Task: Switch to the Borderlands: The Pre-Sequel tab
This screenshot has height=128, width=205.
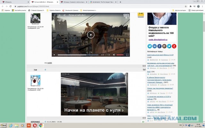Action: [x=103, y=2]
